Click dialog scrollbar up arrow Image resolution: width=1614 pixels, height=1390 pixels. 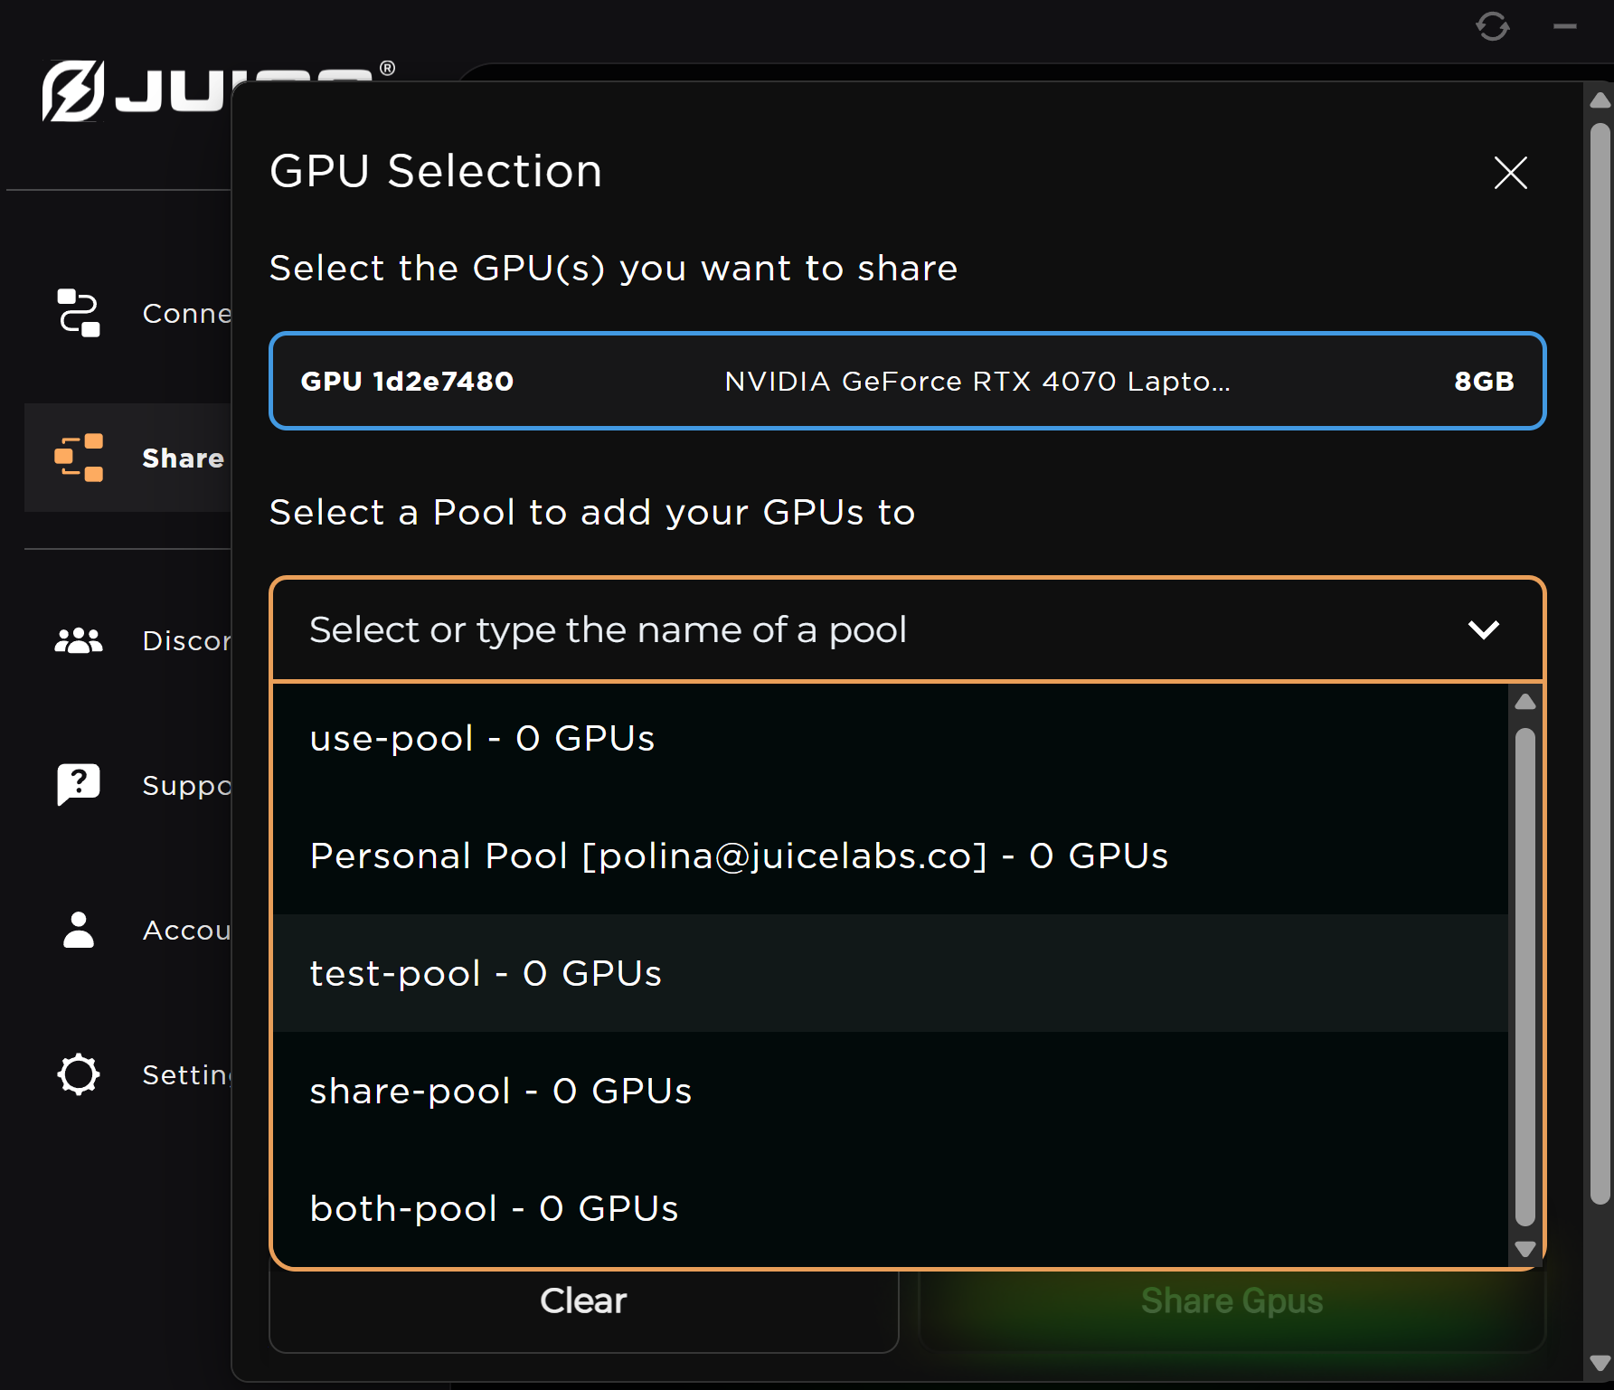(x=1600, y=99)
